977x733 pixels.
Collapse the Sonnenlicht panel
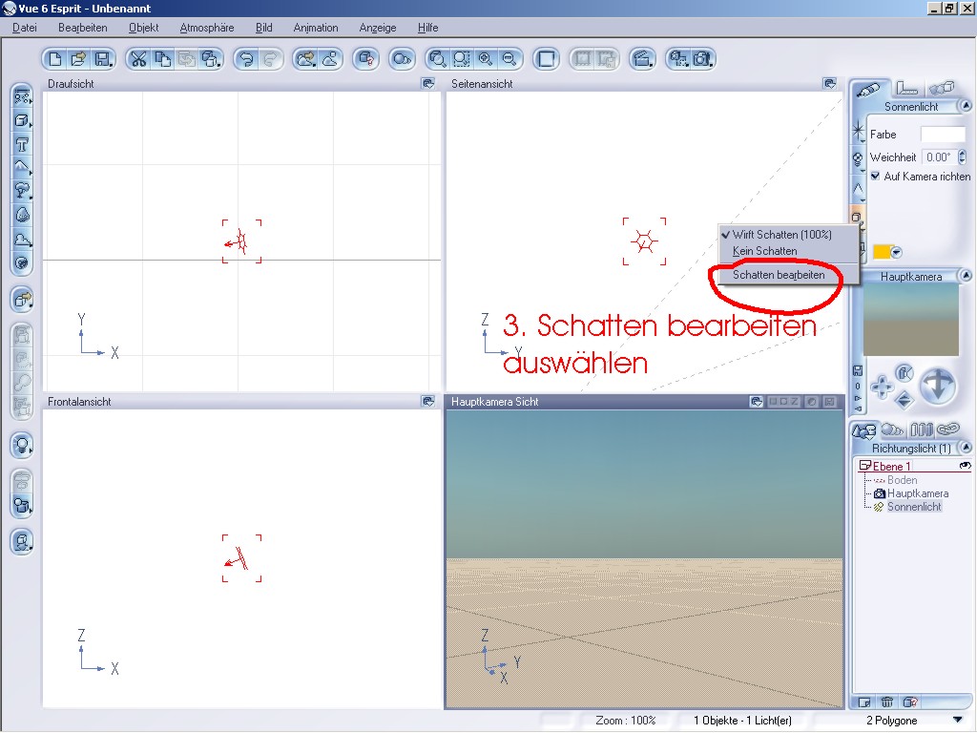tap(966, 106)
